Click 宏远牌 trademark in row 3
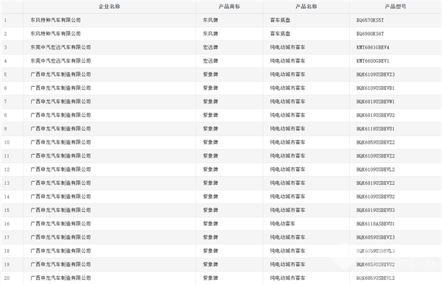Screen dimensions: 442x285 click(x=211, y=47)
